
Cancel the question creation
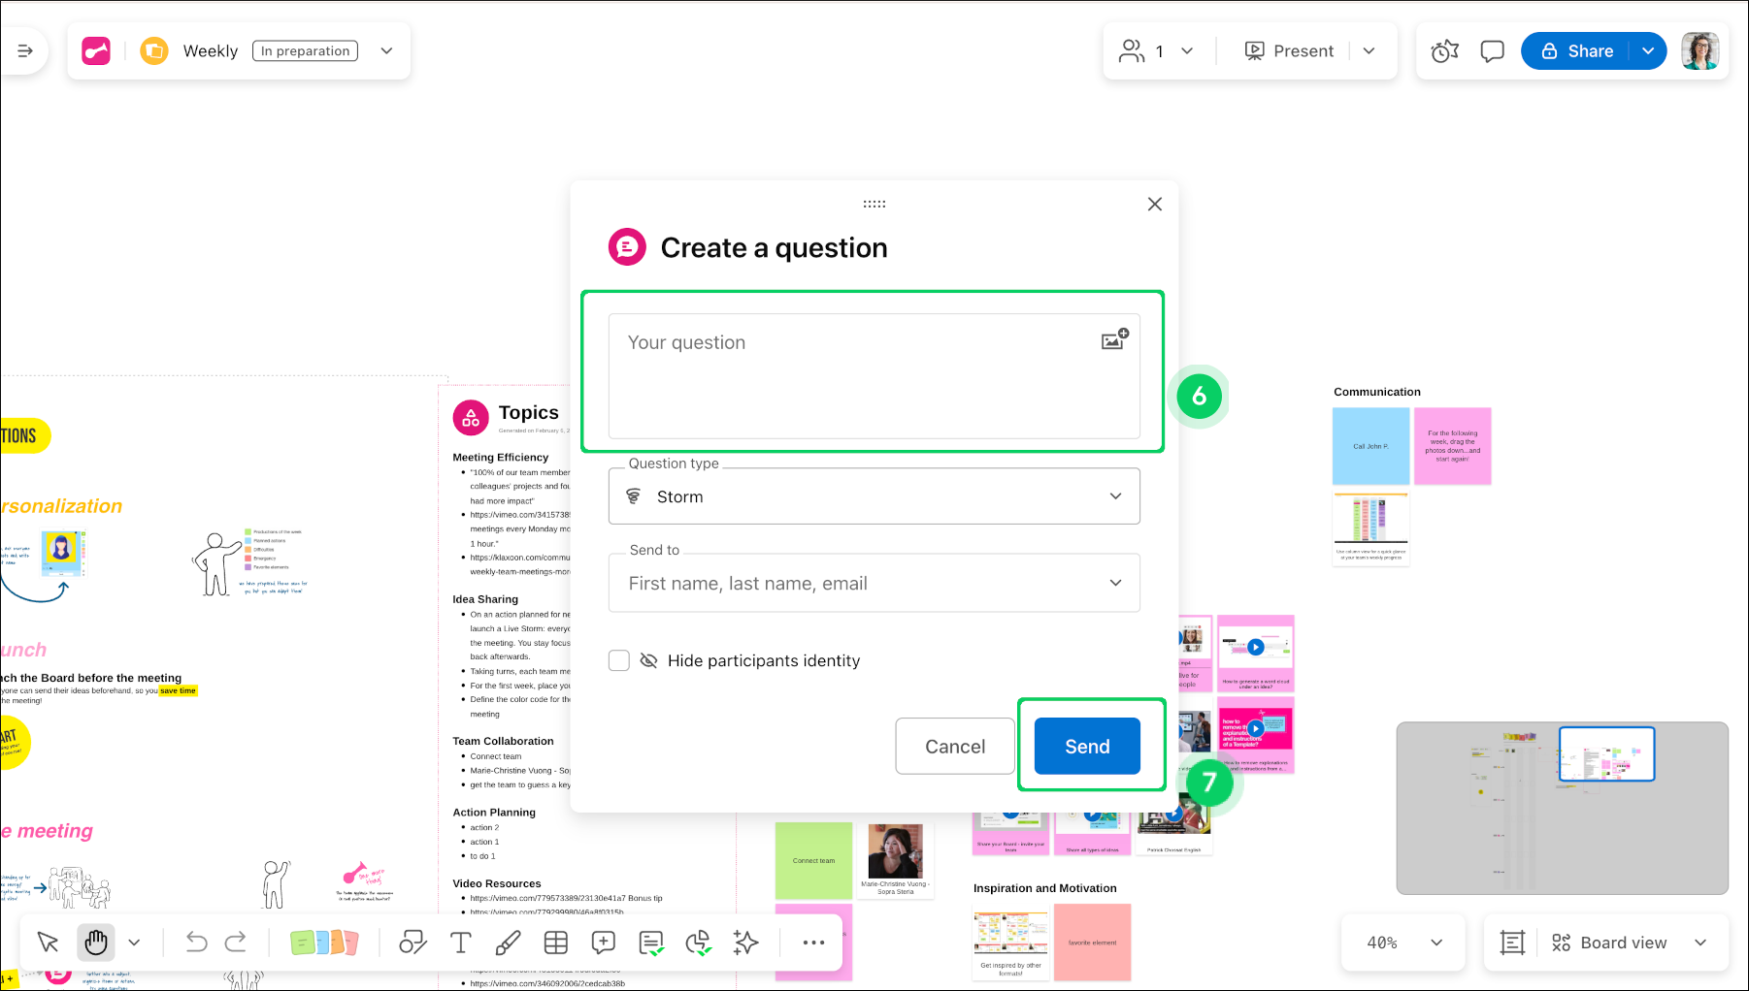(x=954, y=747)
